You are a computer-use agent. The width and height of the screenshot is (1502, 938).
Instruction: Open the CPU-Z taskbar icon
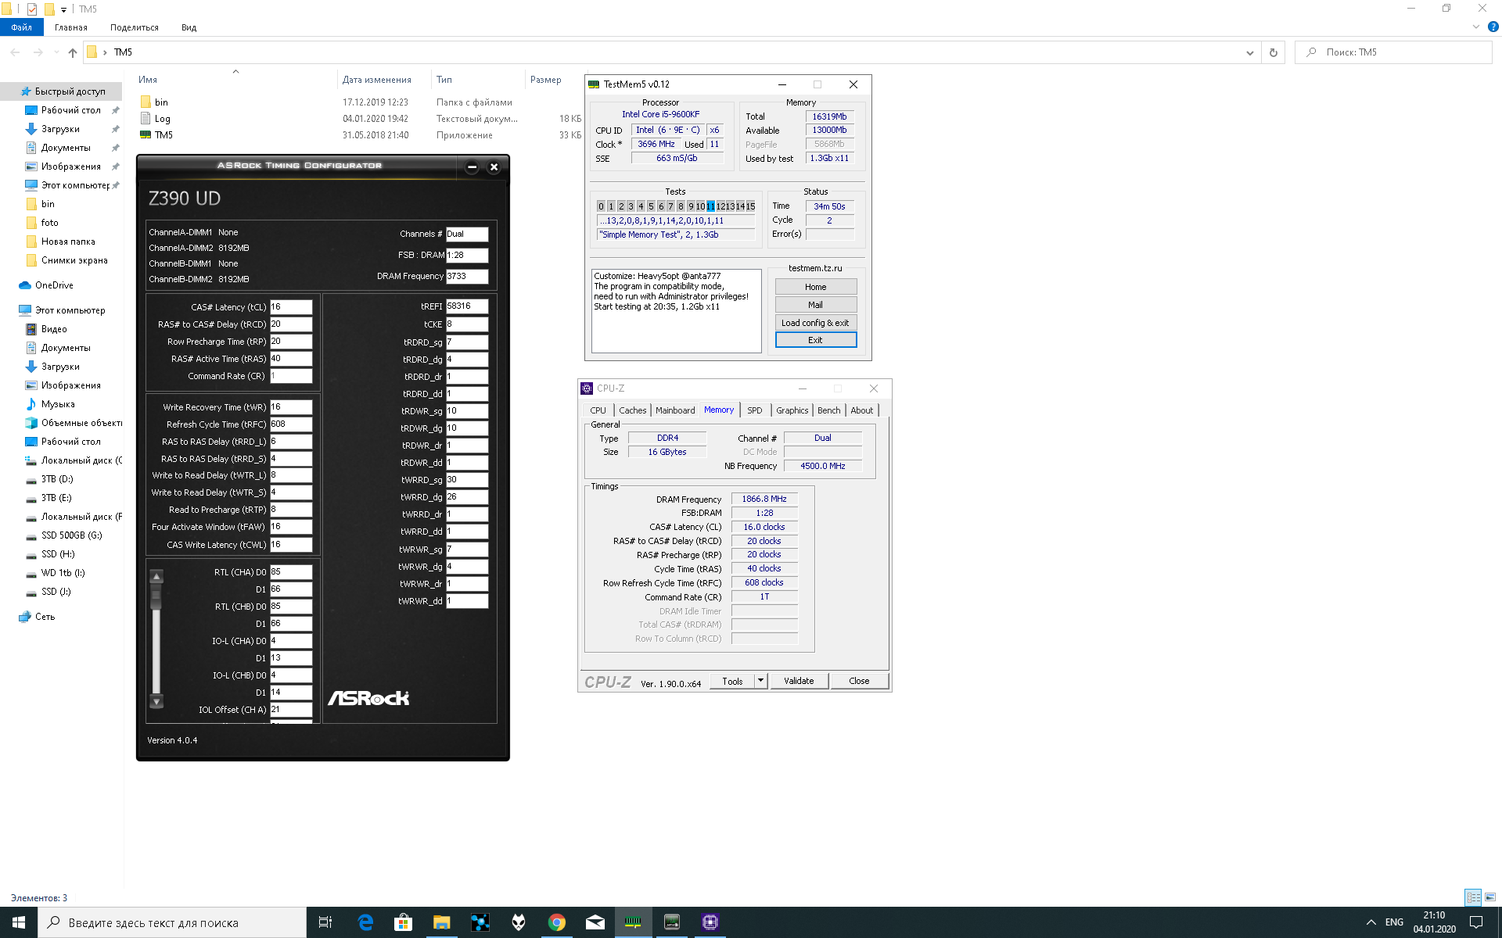tap(710, 922)
